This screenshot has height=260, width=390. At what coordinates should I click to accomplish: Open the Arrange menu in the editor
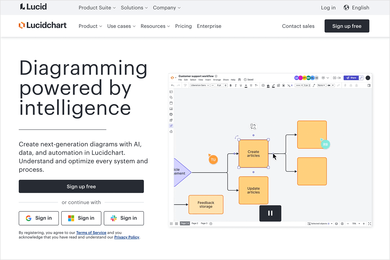[x=217, y=80]
